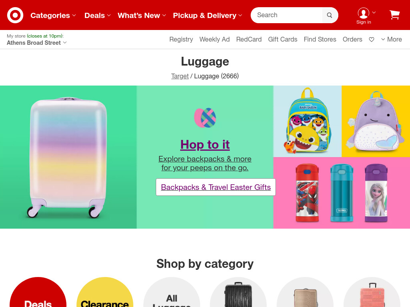Click into the Search input field
Screen dimensions: 410x307
pyautogui.click(x=287, y=15)
